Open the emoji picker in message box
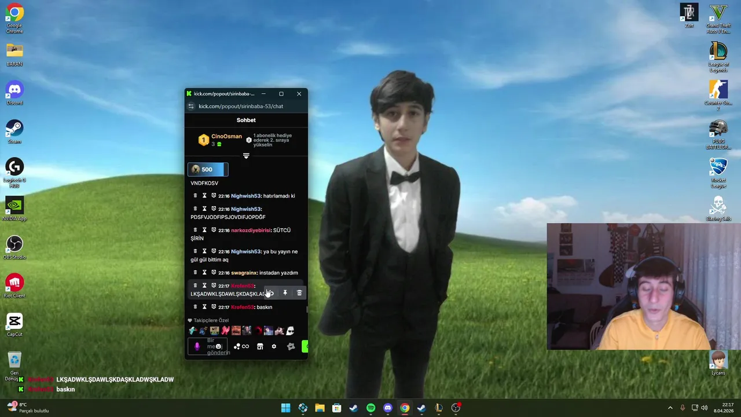This screenshot has height=417, width=741. coord(218,346)
